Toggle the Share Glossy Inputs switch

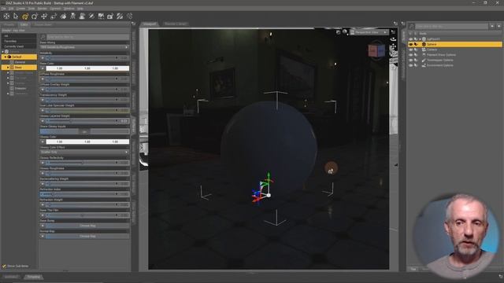(84, 131)
